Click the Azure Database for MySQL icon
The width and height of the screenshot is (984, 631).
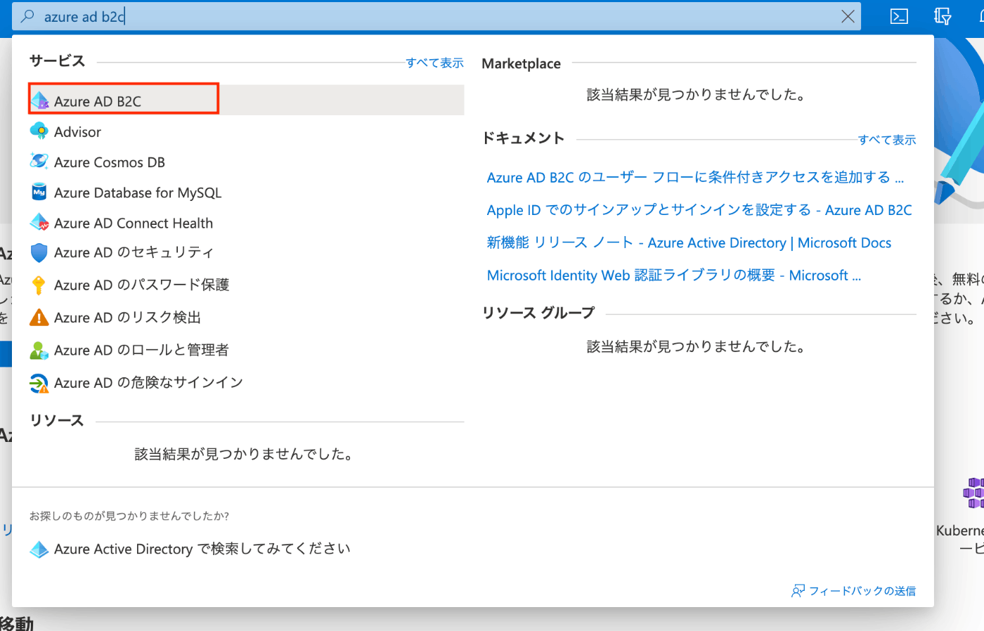(x=39, y=192)
